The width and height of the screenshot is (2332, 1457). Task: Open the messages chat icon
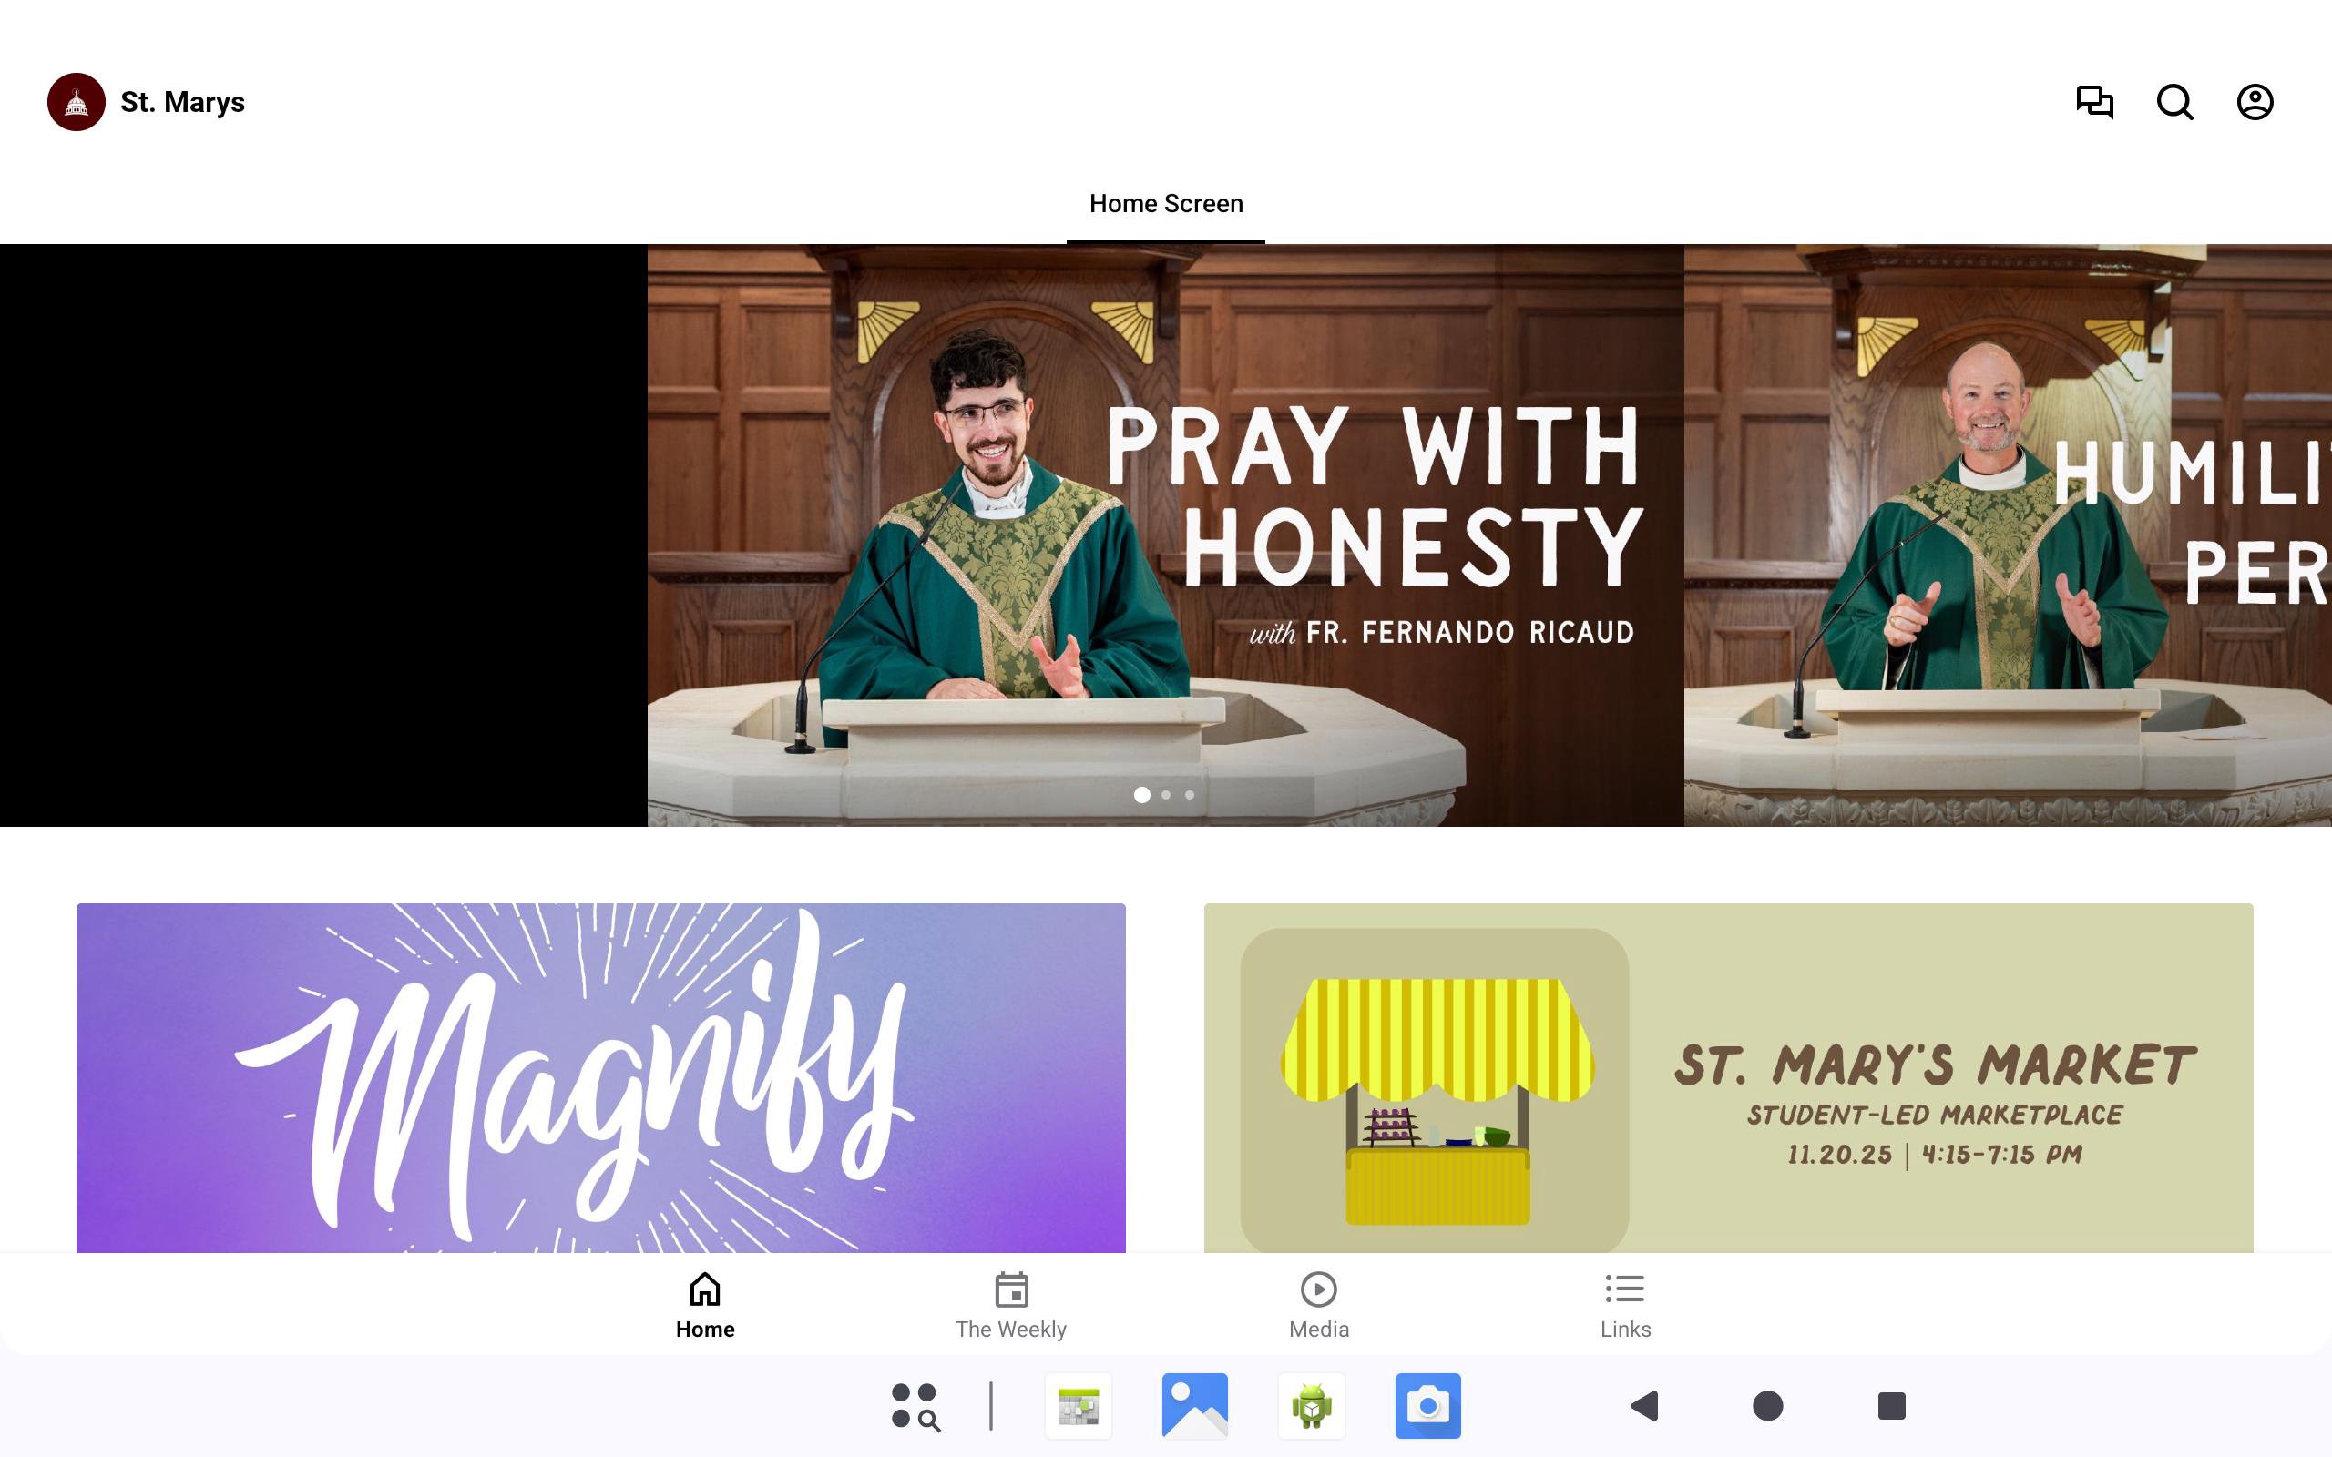pyautogui.click(x=2094, y=102)
